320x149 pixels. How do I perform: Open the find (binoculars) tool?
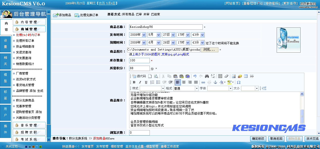[207, 76]
